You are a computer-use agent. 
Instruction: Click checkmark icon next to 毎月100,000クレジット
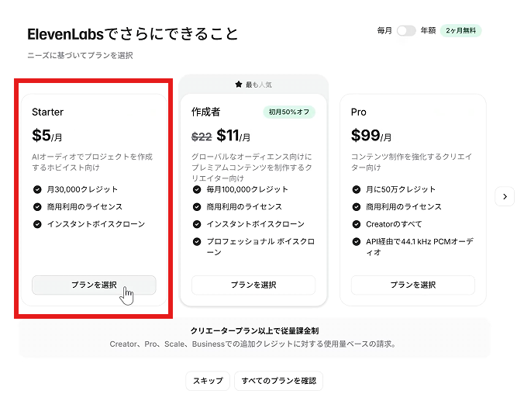coord(197,190)
